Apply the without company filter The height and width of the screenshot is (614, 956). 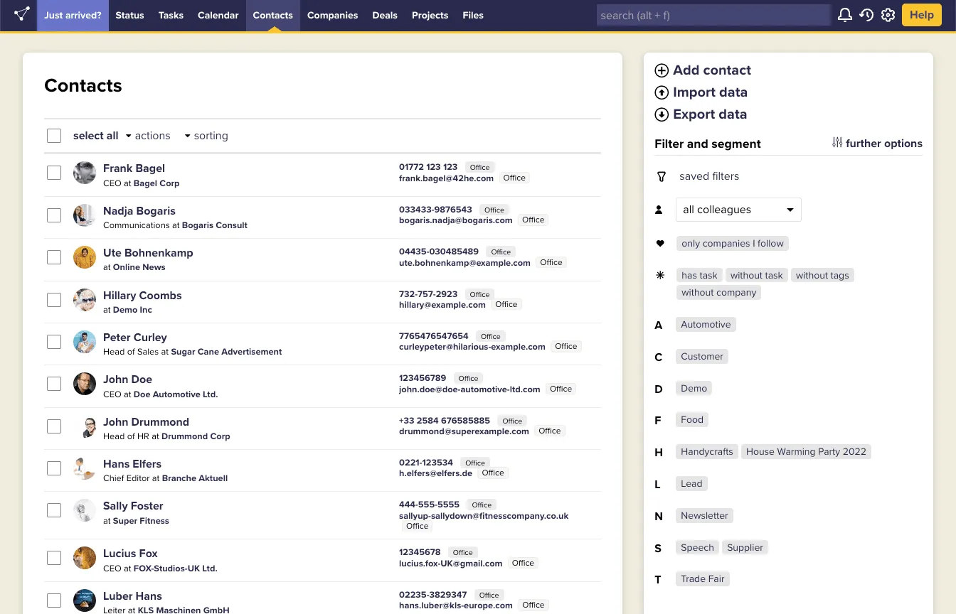[718, 293]
